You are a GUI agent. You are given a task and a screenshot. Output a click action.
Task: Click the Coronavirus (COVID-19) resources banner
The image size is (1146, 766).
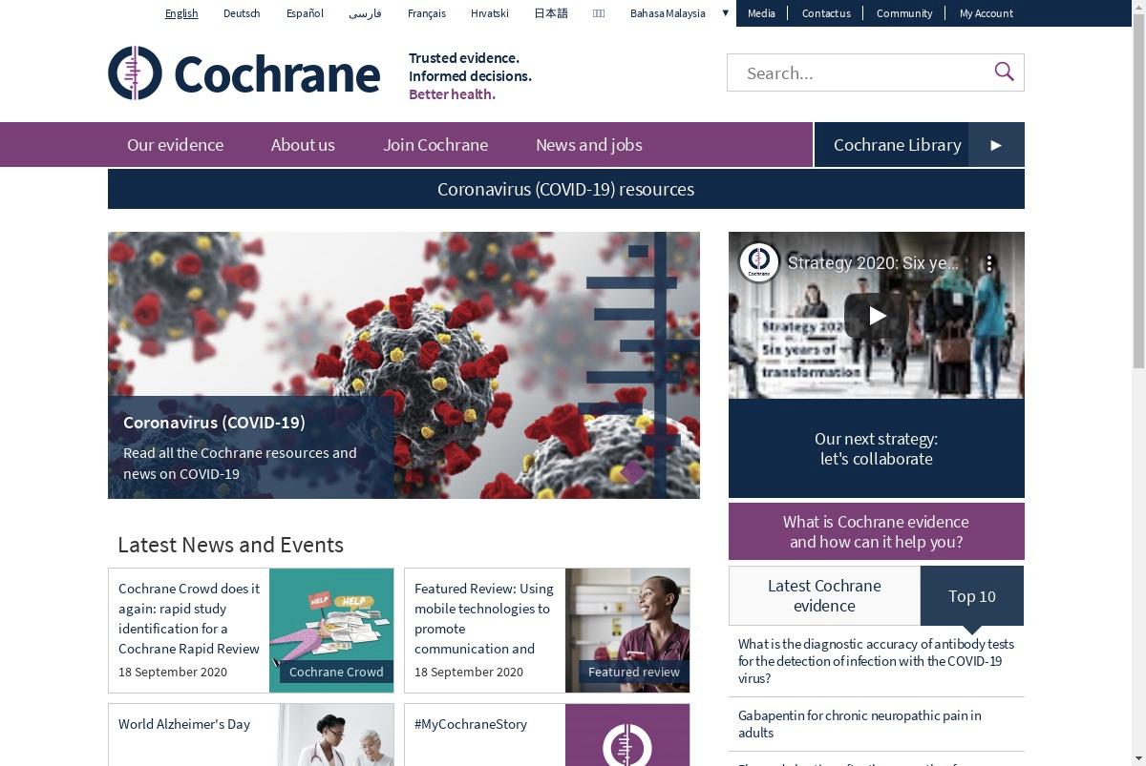(566, 189)
